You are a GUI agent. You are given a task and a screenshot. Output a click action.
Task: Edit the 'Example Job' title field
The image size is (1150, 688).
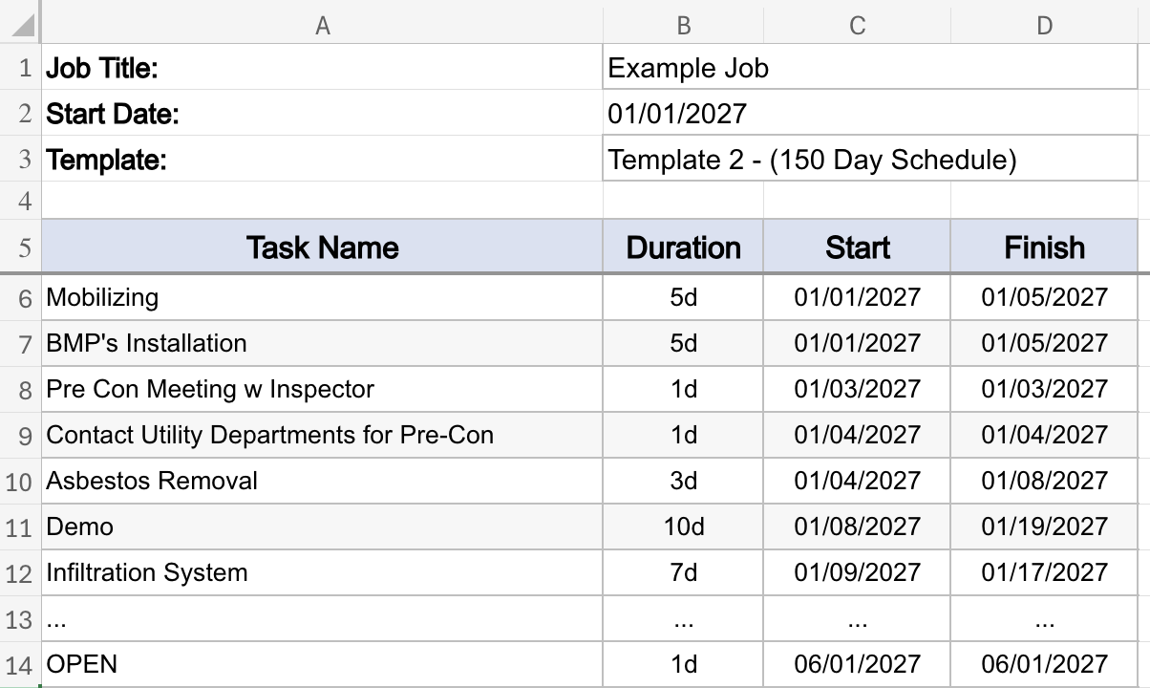[870, 68]
